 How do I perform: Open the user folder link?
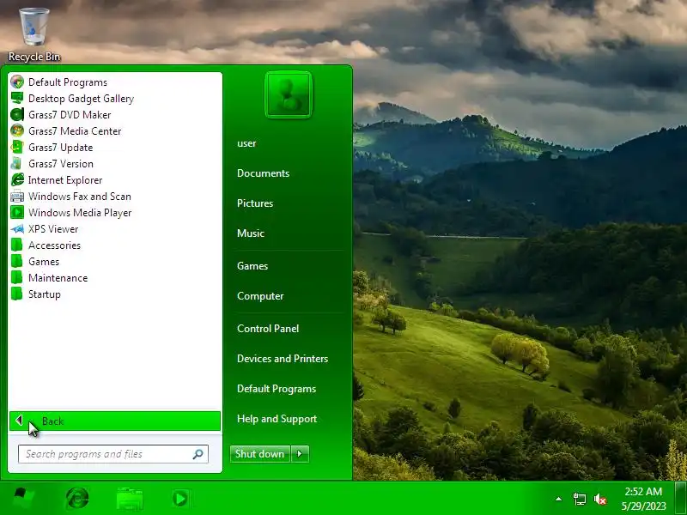[x=246, y=143]
